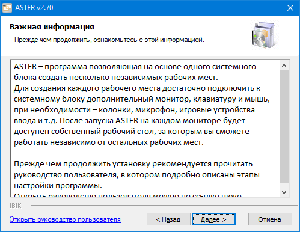Click the line 'системному блоку дополнительный монитор'
The width and height of the screenshot is (300, 232).
142,99
